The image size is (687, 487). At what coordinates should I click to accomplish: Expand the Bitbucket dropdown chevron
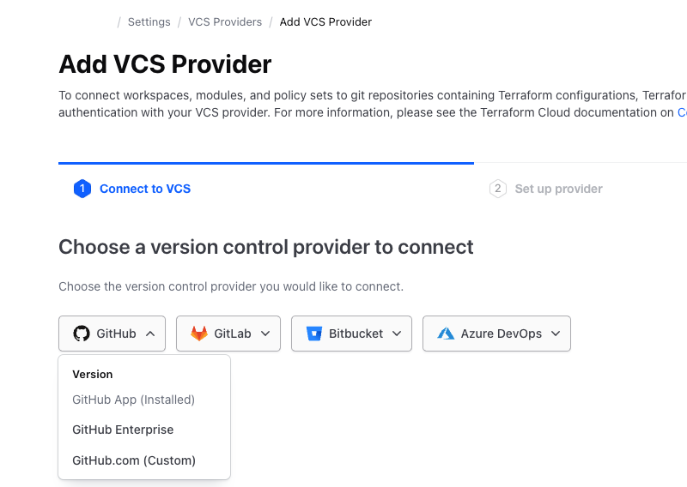[397, 334]
